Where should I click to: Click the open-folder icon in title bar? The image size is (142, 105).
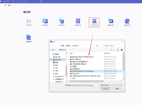tap(13, 2)
